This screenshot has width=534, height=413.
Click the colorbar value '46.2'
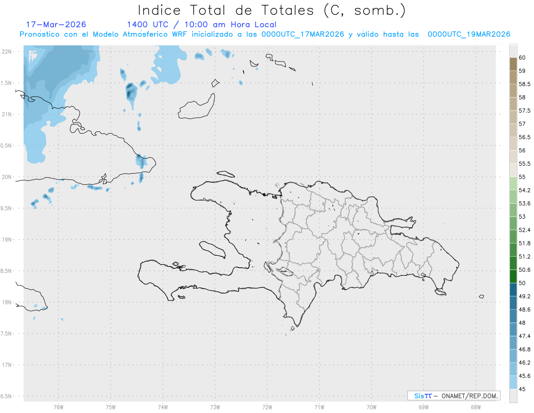(525, 363)
